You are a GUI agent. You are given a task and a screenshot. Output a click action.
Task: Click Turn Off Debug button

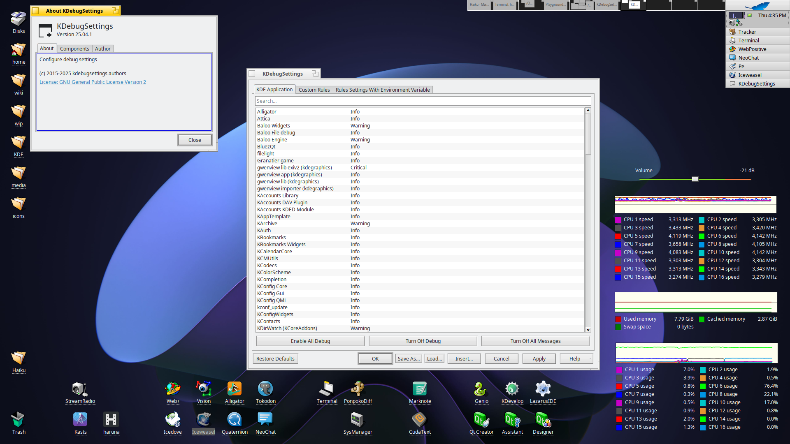tap(423, 341)
